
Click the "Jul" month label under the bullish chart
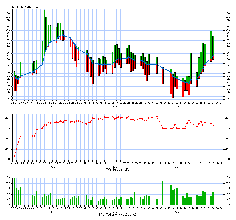click(x=53, y=107)
